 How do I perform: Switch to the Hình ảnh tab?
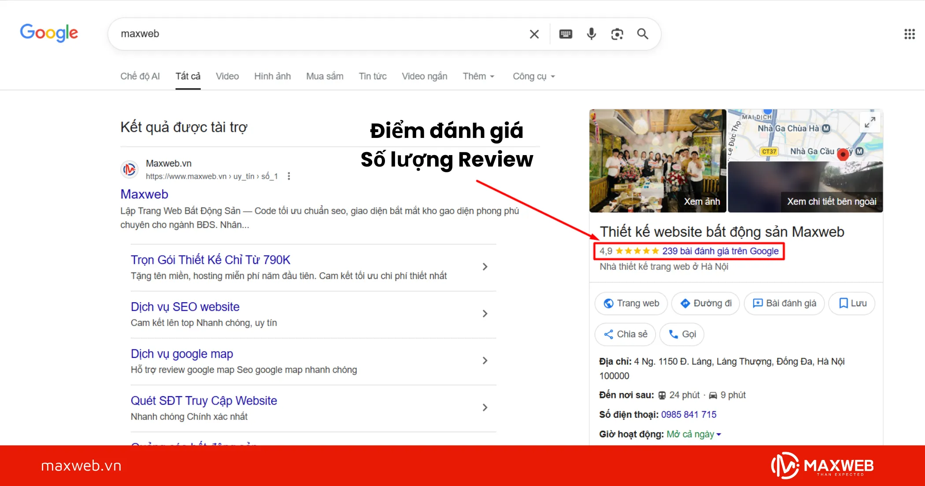(272, 76)
